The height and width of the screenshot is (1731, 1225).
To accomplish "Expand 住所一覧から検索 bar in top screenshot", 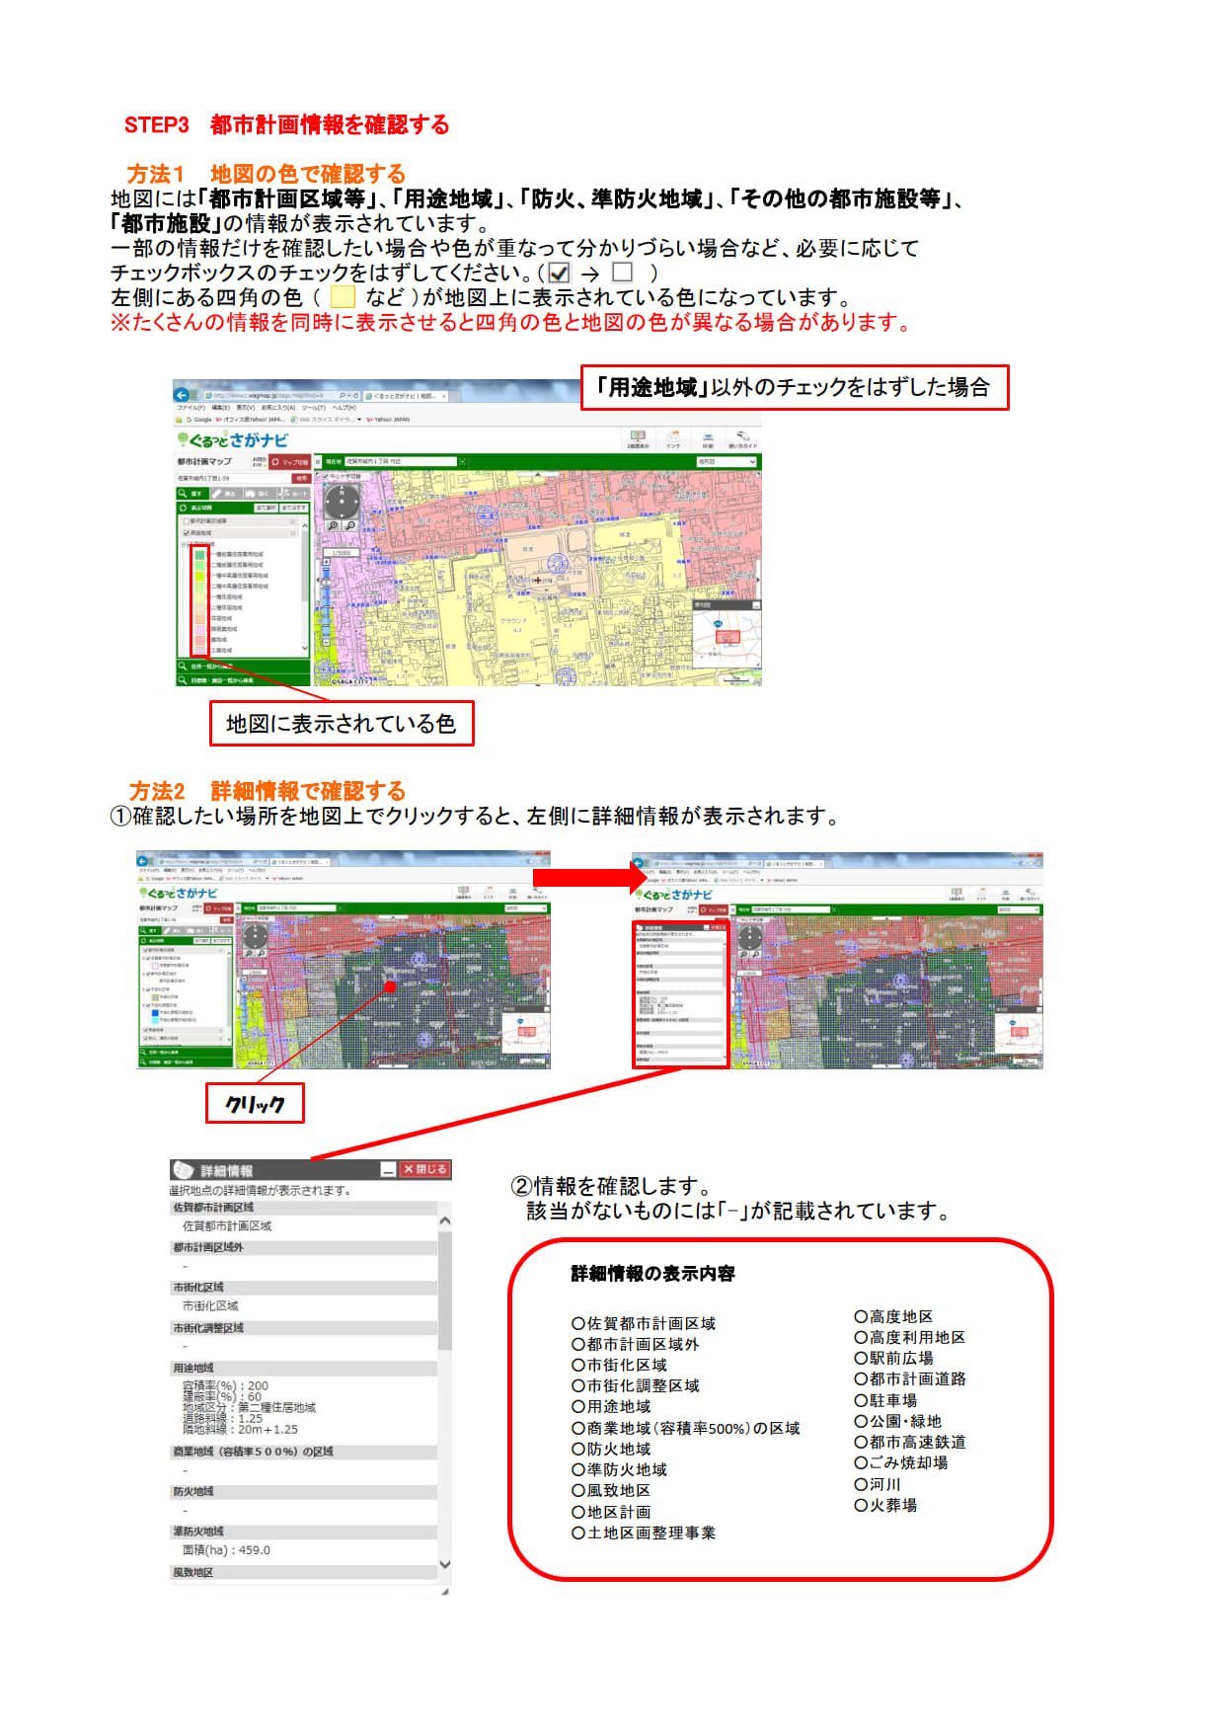I will [x=243, y=667].
